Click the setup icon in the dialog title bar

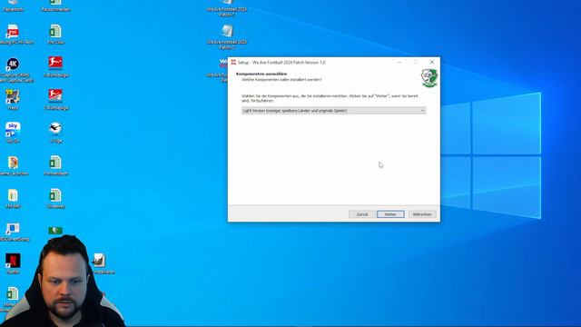233,63
